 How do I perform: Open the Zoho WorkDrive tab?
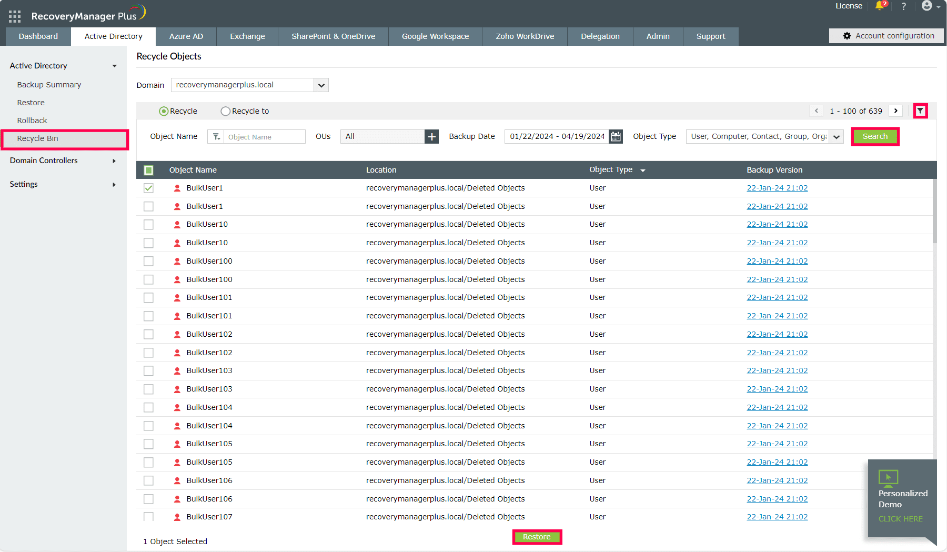click(x=525, y=36)
